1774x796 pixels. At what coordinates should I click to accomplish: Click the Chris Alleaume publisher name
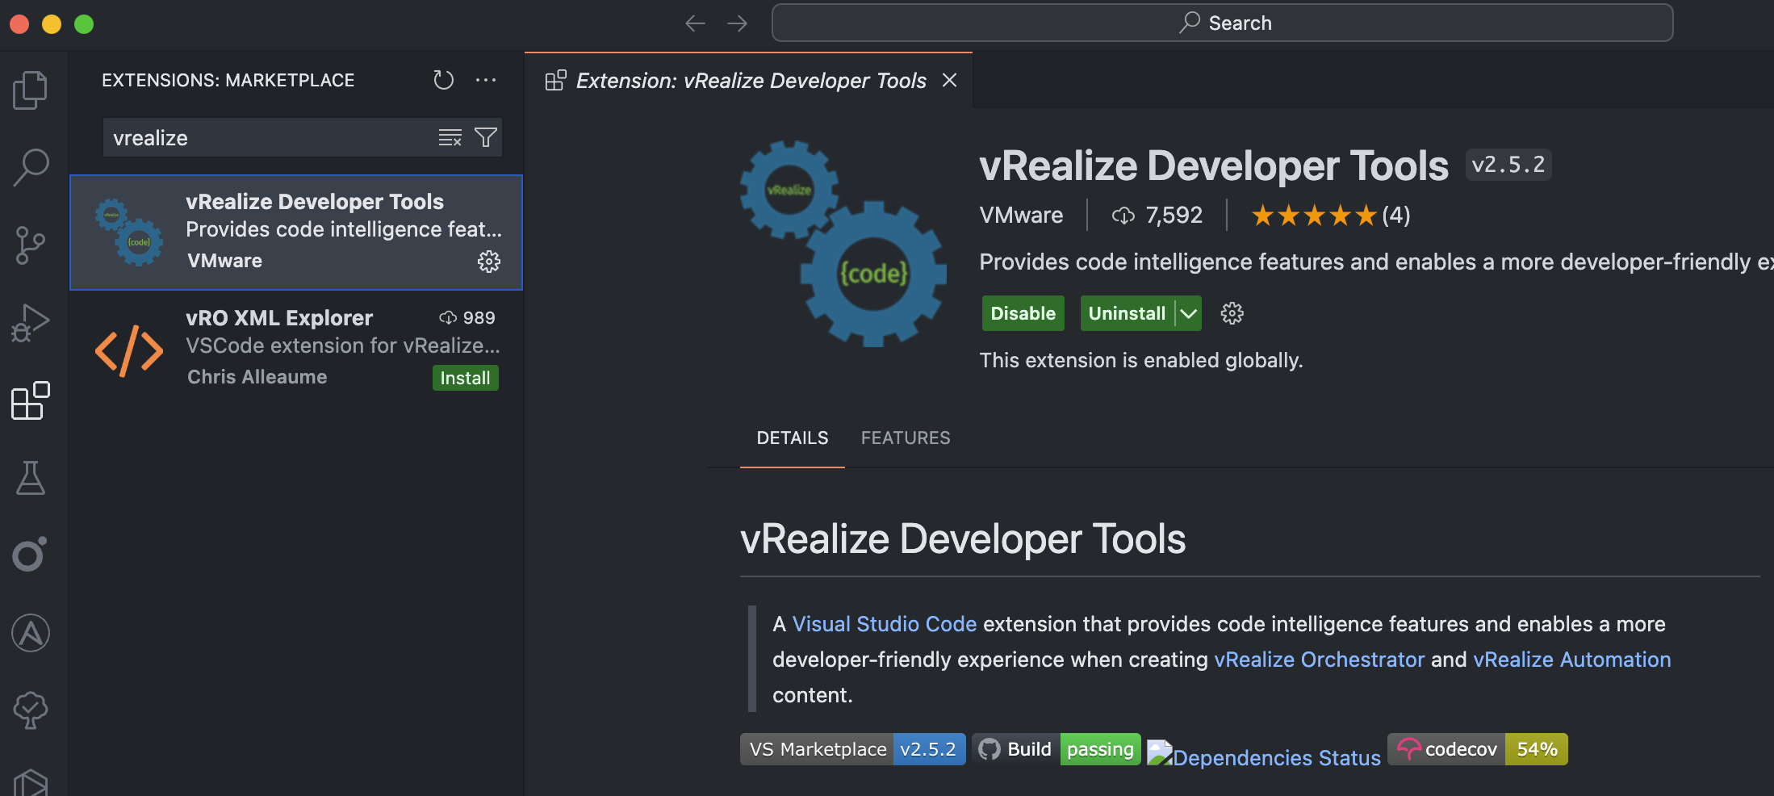257,377
